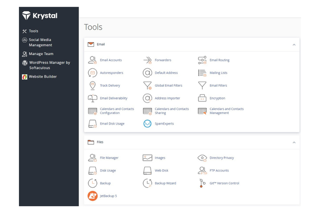Open the Email Routing icon
Image resolution: width=320 pixels, height=213 pixels.
pos(202,60)
